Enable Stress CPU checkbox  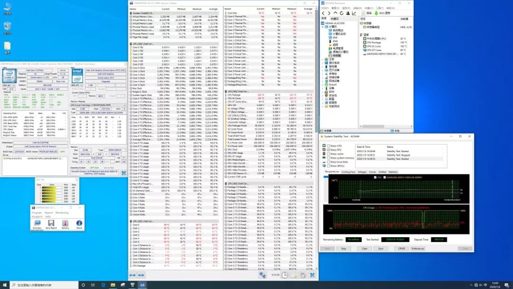tap(329, 146)
